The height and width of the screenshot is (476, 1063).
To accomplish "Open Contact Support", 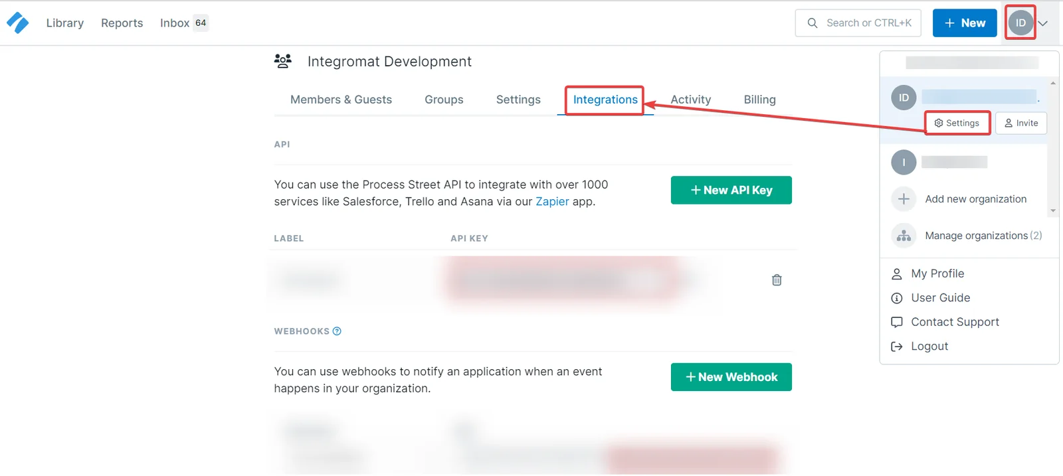I will coord(955,322).
